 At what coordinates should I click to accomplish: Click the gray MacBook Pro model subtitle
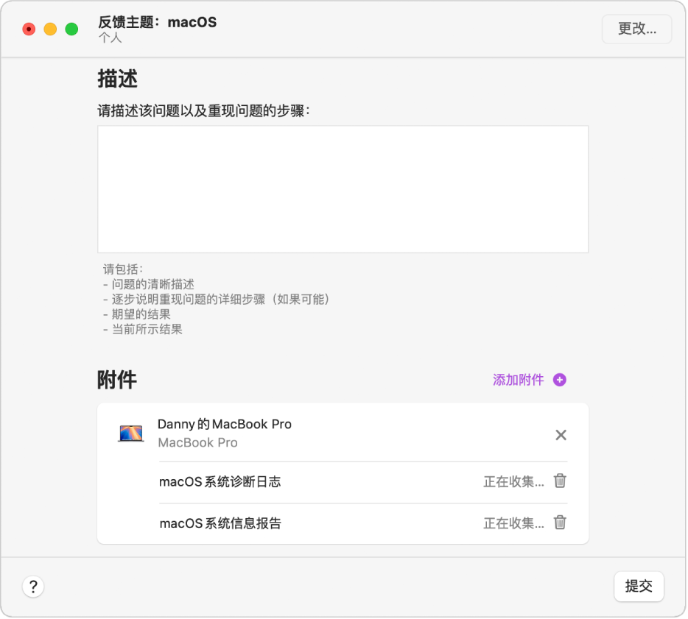pos(197,443)
